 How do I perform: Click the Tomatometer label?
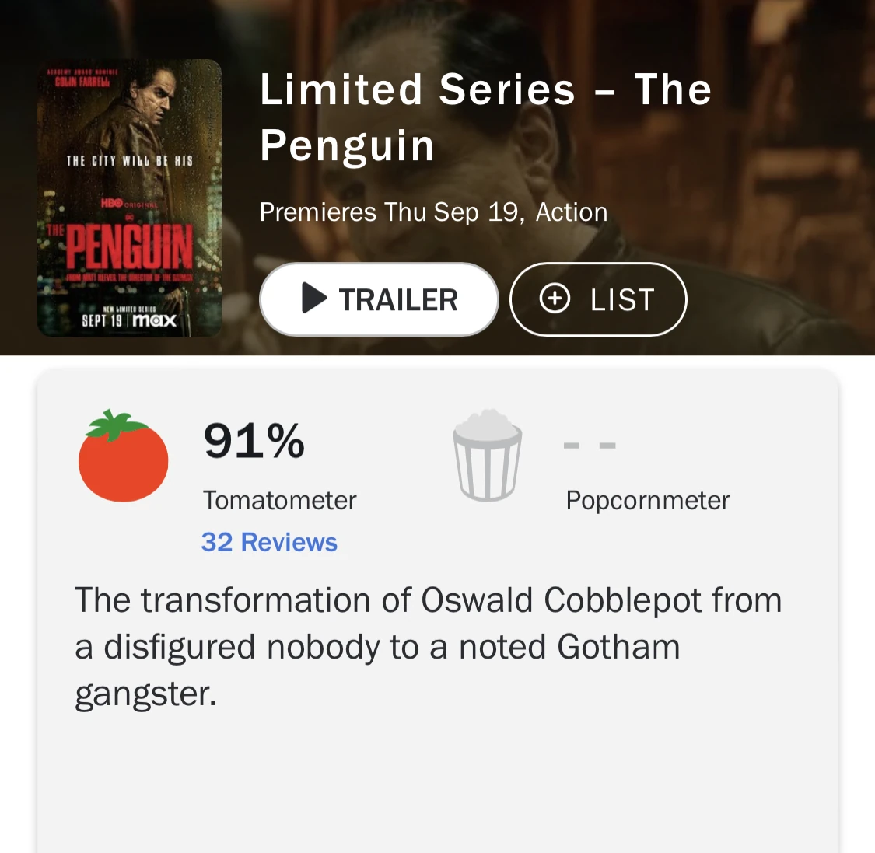pyautogui.click(x=279, y=500)
